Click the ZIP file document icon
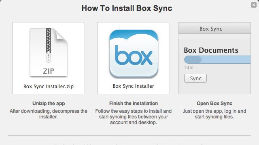Viewport: 259px width, 145px height. pos(49,52)
